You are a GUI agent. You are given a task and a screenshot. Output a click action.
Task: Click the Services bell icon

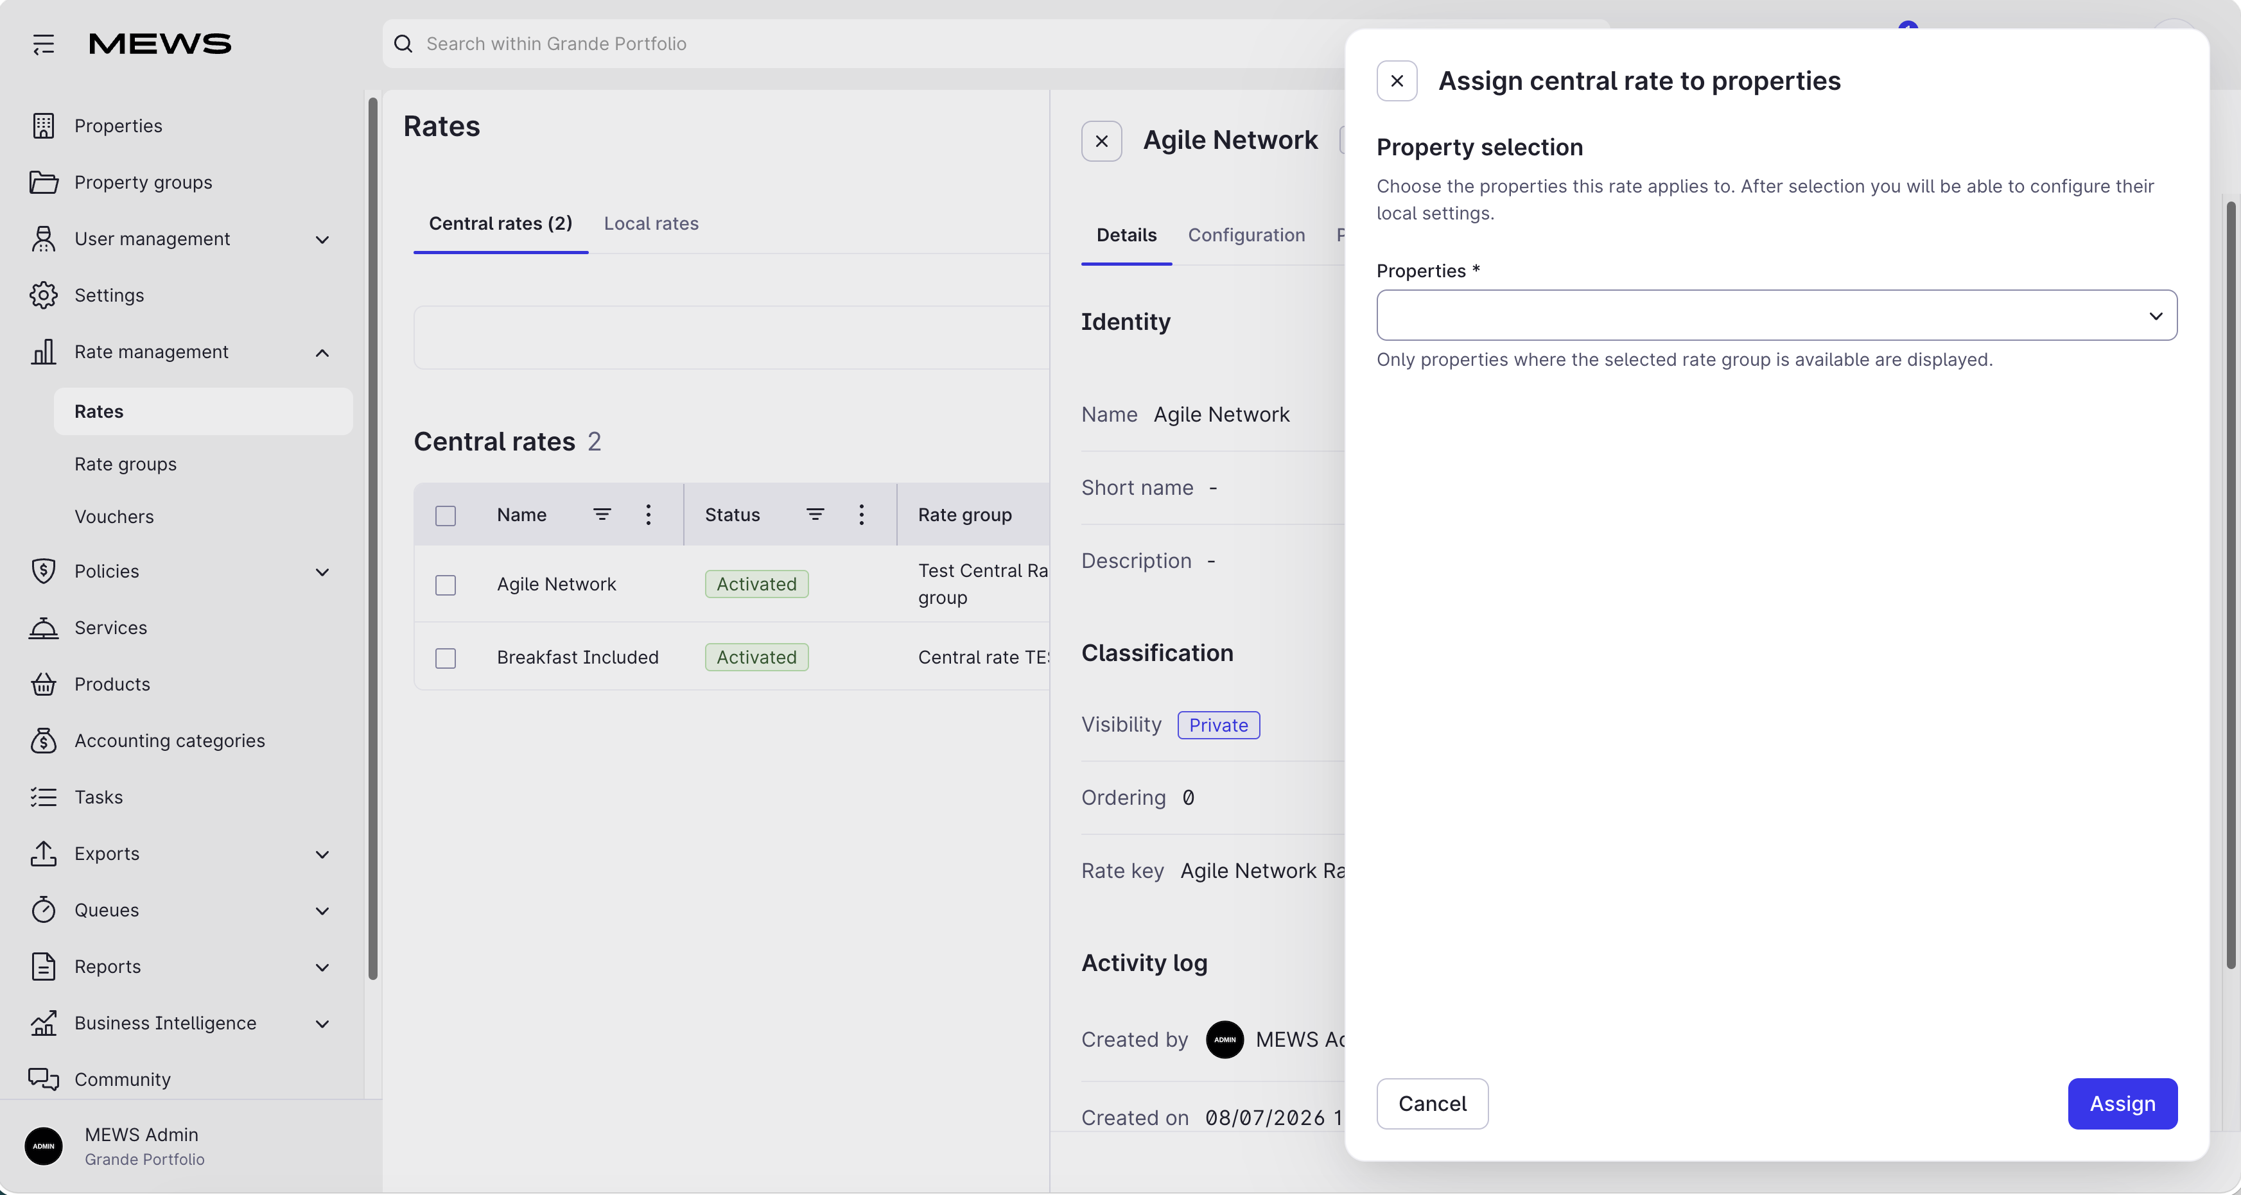(x=42, y=627)
